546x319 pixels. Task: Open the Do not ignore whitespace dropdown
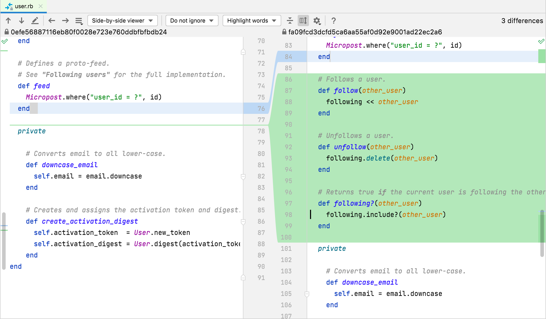click(192, 21)
